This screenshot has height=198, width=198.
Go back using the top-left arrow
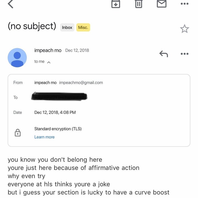(10, 4)
